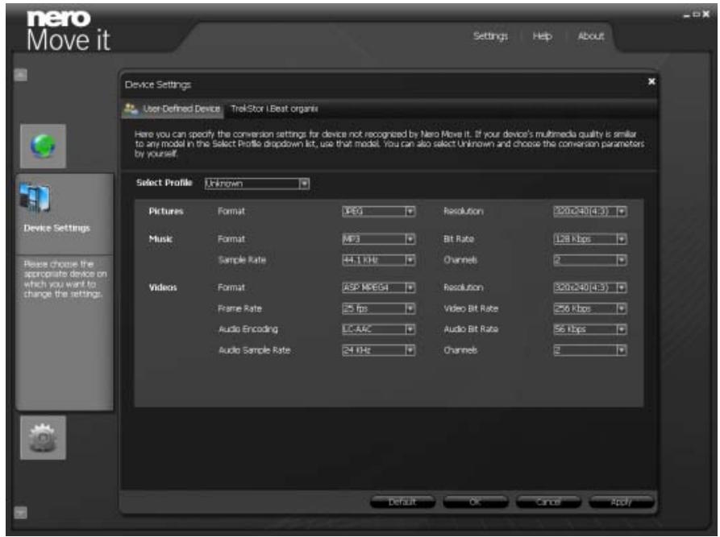Click the User-Defined Device tab icon
The image size is (720, 537).
point(131,109)
